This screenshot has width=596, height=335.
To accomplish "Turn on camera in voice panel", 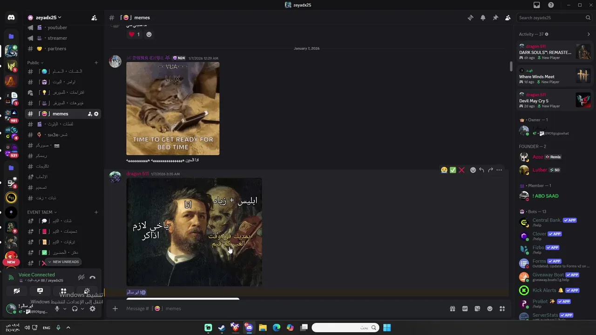I will click(x=17, y=291).
